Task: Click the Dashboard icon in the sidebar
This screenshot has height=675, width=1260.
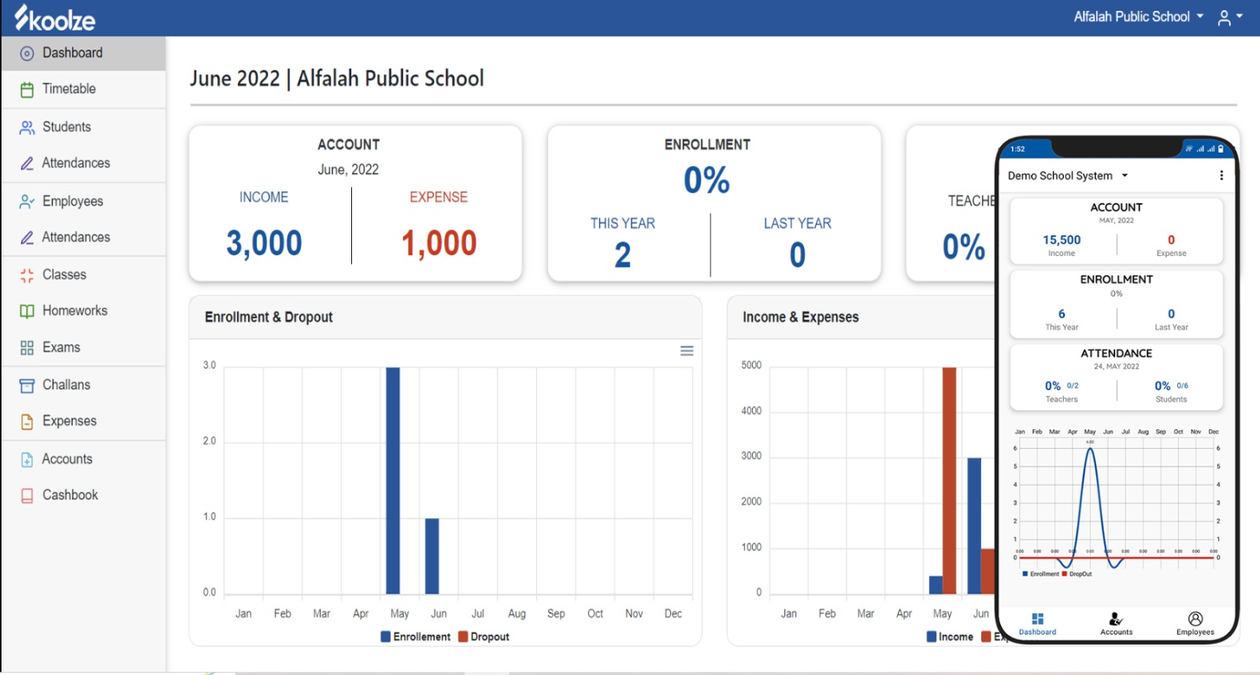Action: pos(27,54)
